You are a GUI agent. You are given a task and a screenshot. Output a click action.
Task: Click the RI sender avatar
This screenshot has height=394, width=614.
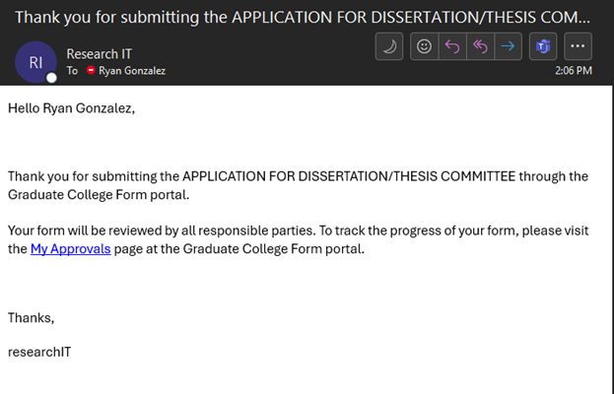(x=35, y=62)
